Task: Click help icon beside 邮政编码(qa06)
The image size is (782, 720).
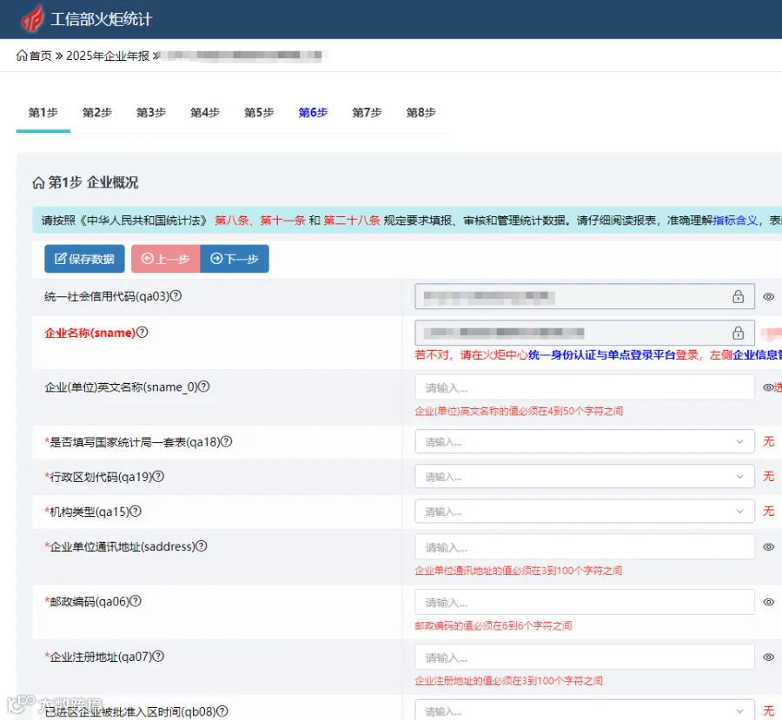Action: click(136, 601)
